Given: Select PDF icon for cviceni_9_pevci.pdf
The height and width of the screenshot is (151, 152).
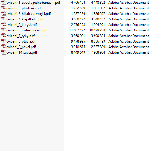Looking at the screenshot, I should point(3,47).
